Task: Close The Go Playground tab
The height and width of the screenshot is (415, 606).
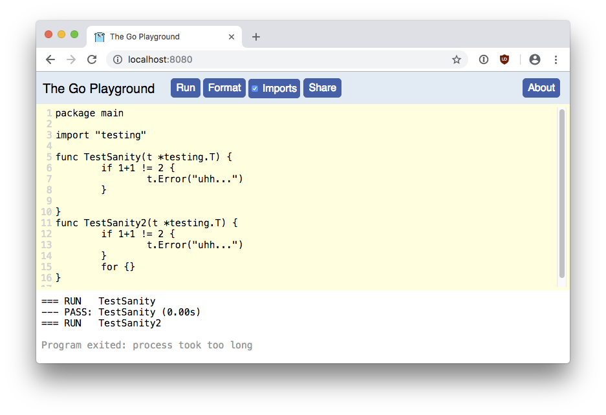Action: point(232,37)
